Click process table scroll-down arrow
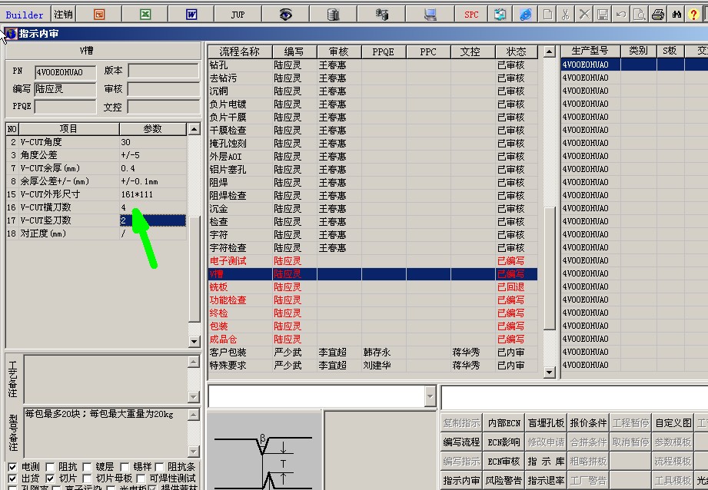This screenshot has height=490, width=708. (549, 372)
